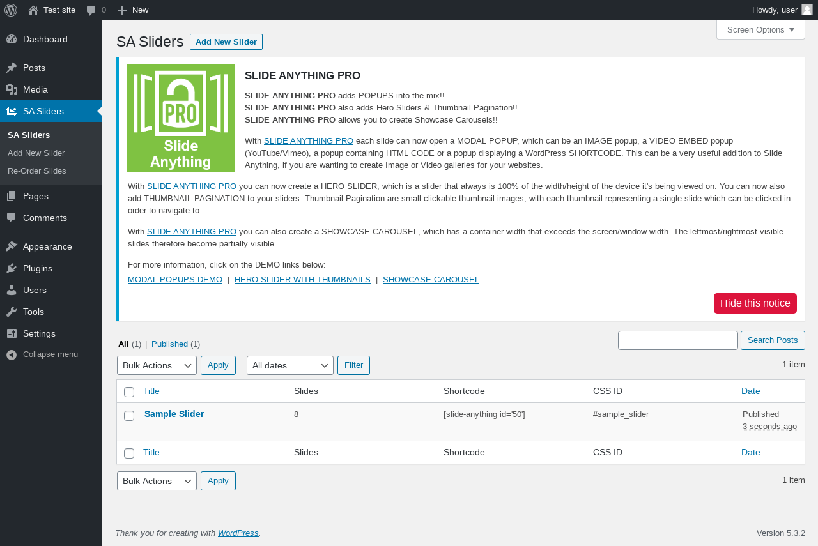This screenshot has width=818, height=546.
Task: Click Hide this notice button
Action: click(x=755, y=303)
